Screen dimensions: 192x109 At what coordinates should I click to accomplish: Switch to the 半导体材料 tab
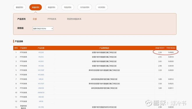pyautogui.click(x=85, y=7)
